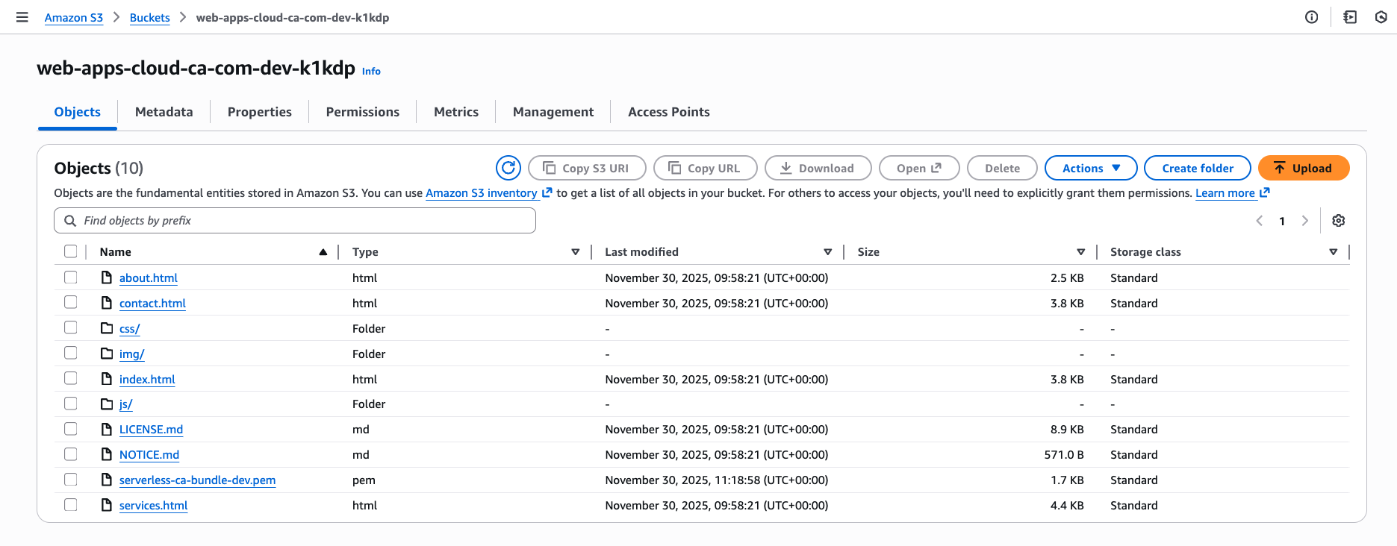
Task: Click the file icon beside services.html
Action: coord(107,505)
